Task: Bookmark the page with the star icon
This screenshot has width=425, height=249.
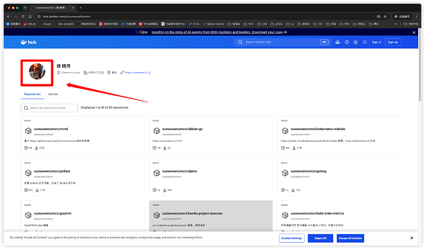Action: click(385, 17)
